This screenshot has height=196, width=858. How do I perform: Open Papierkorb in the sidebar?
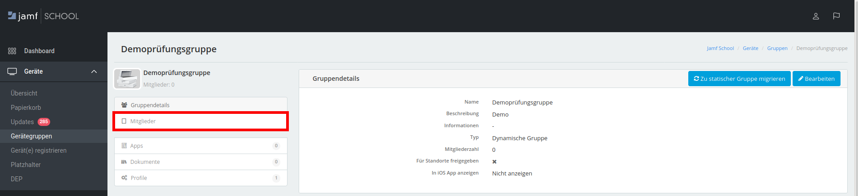tap(26, 108)
